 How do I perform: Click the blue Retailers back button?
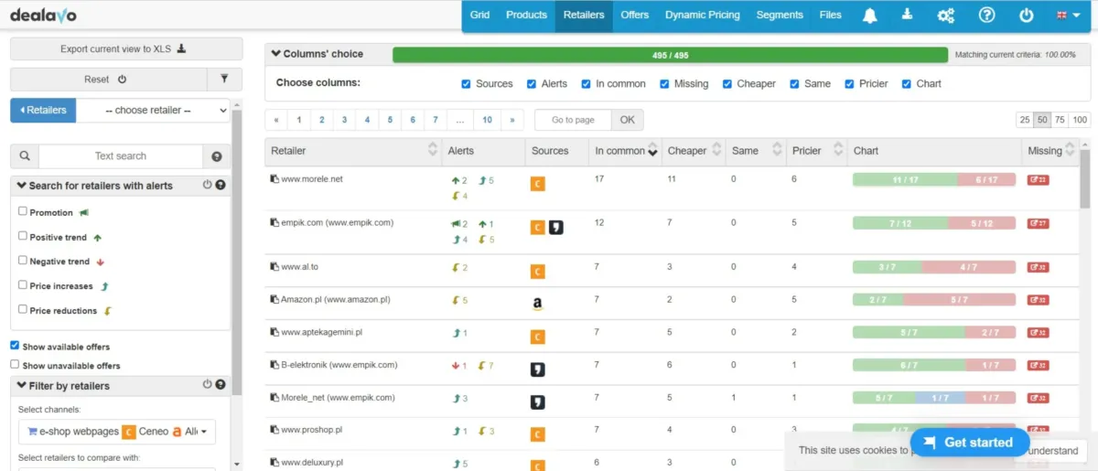pyautogui.click(x=43, y=110)
